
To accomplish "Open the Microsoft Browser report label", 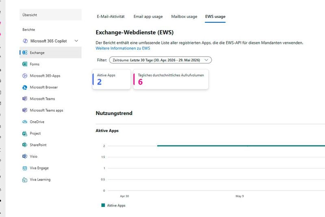I will 44,87.
